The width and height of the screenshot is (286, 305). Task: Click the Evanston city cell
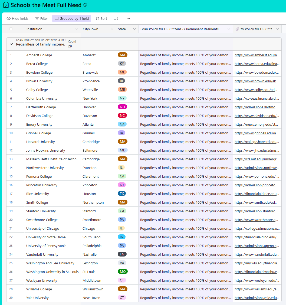pyautogui.click(x=98, y=168)
